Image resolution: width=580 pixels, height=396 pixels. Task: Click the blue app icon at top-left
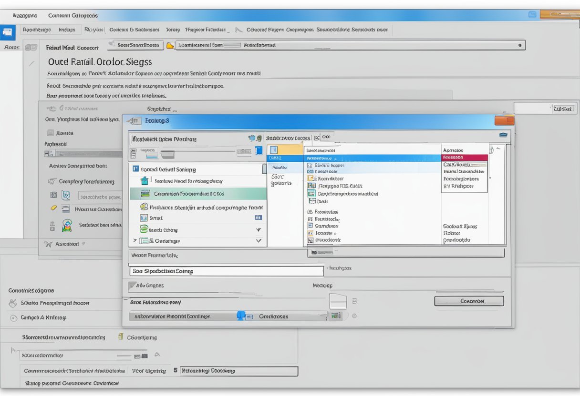coord(8,32)
